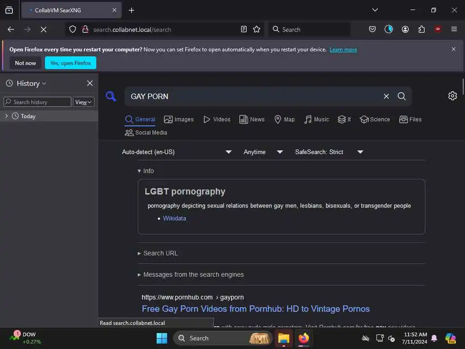Switch to Social Media search category

(x=146, y=133)
